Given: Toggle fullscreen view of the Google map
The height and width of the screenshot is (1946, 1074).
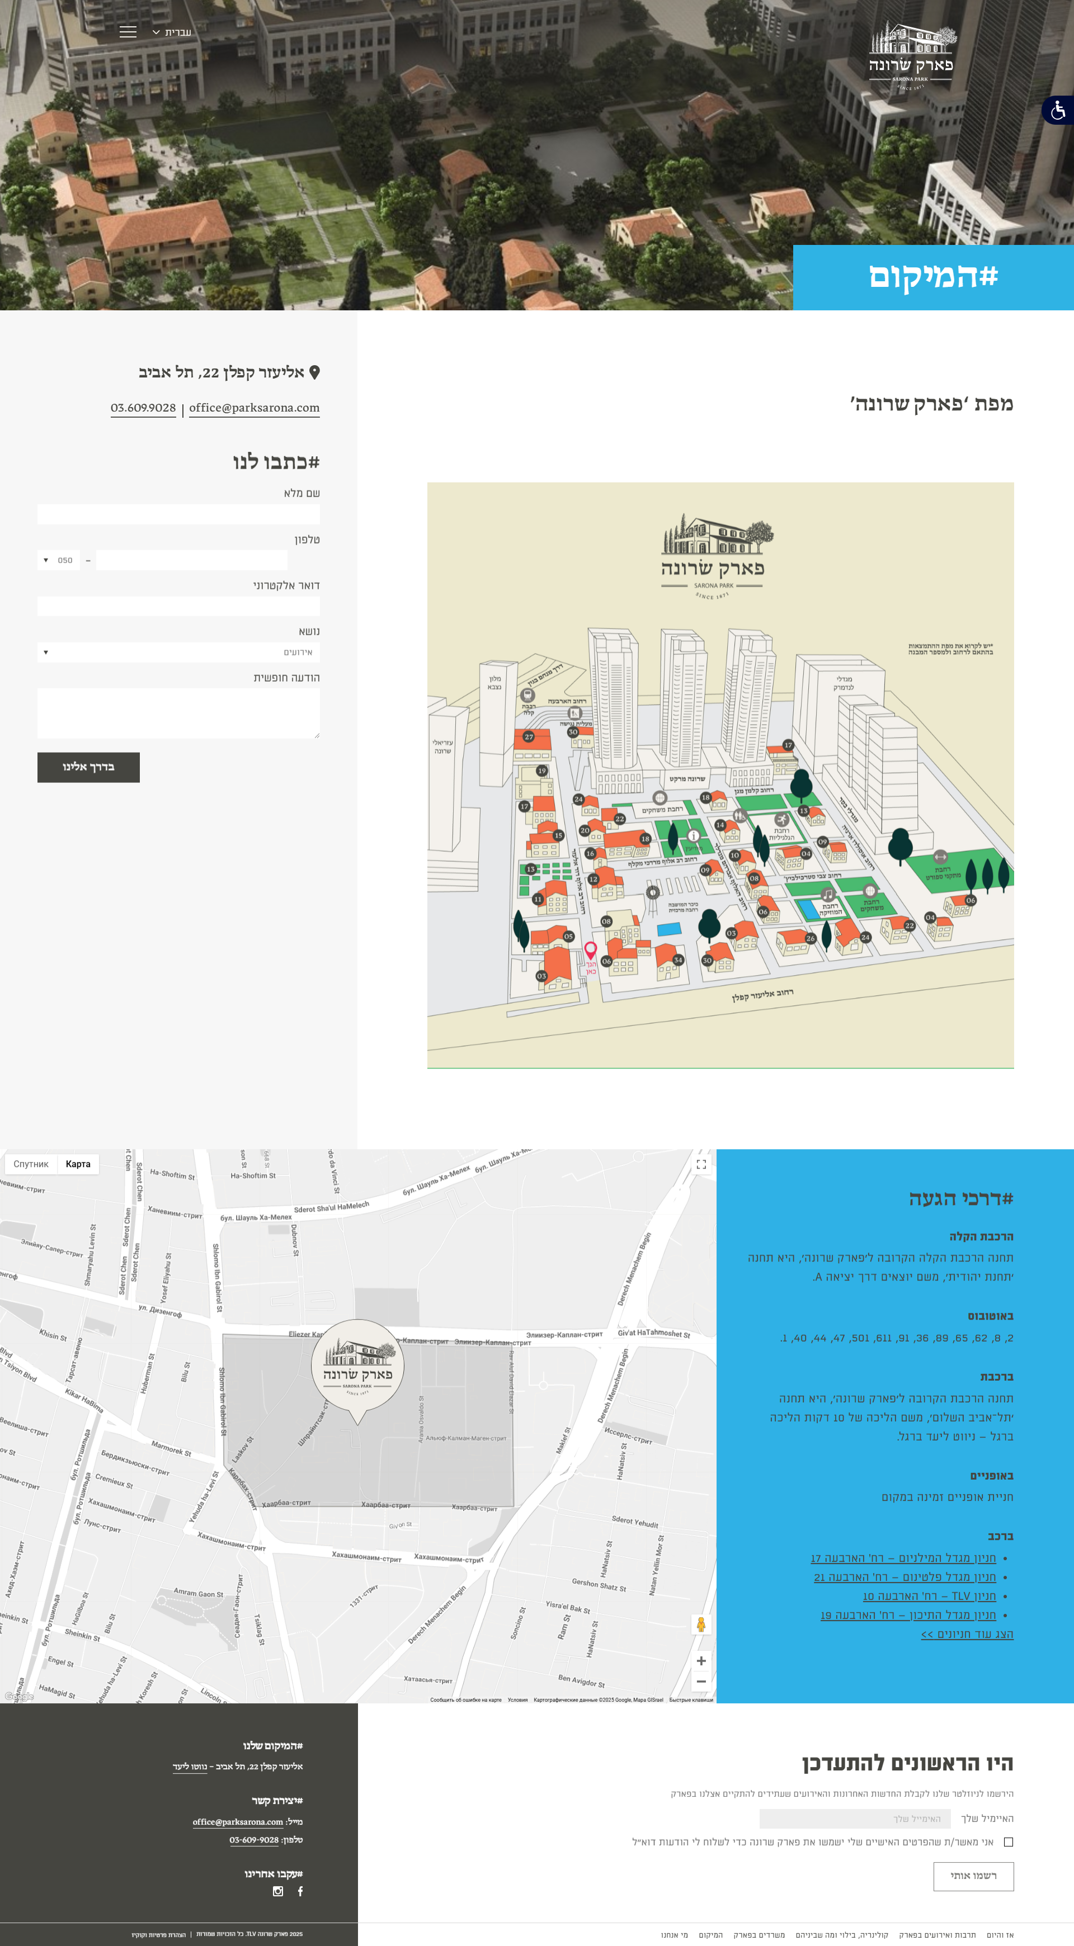Looking at the screenshot, I should coord(701,1164).
